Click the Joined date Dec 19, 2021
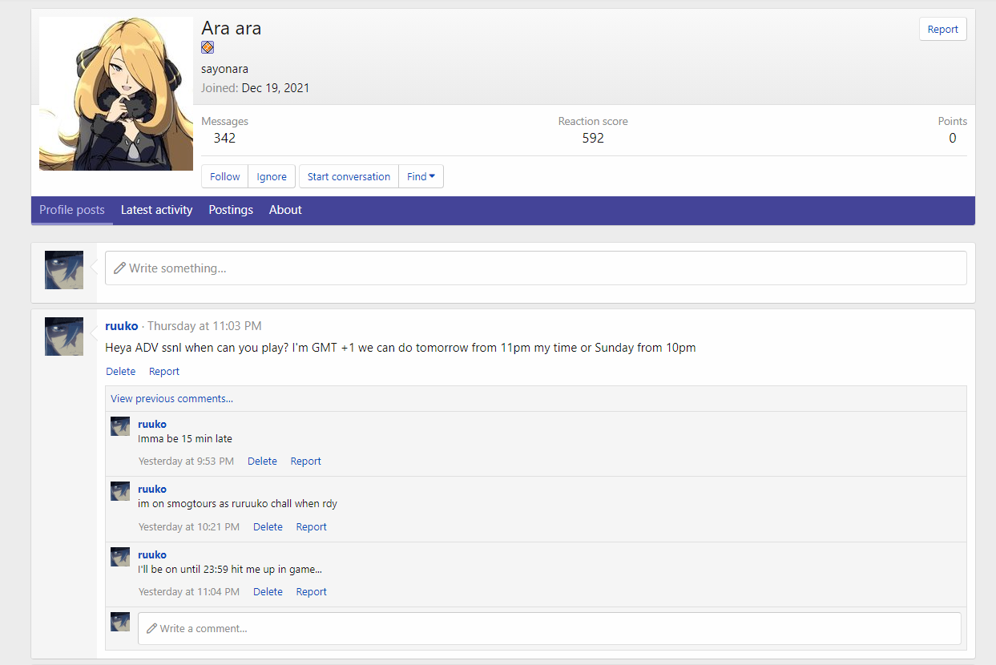The image size is (996, 665). coord(276,88)
